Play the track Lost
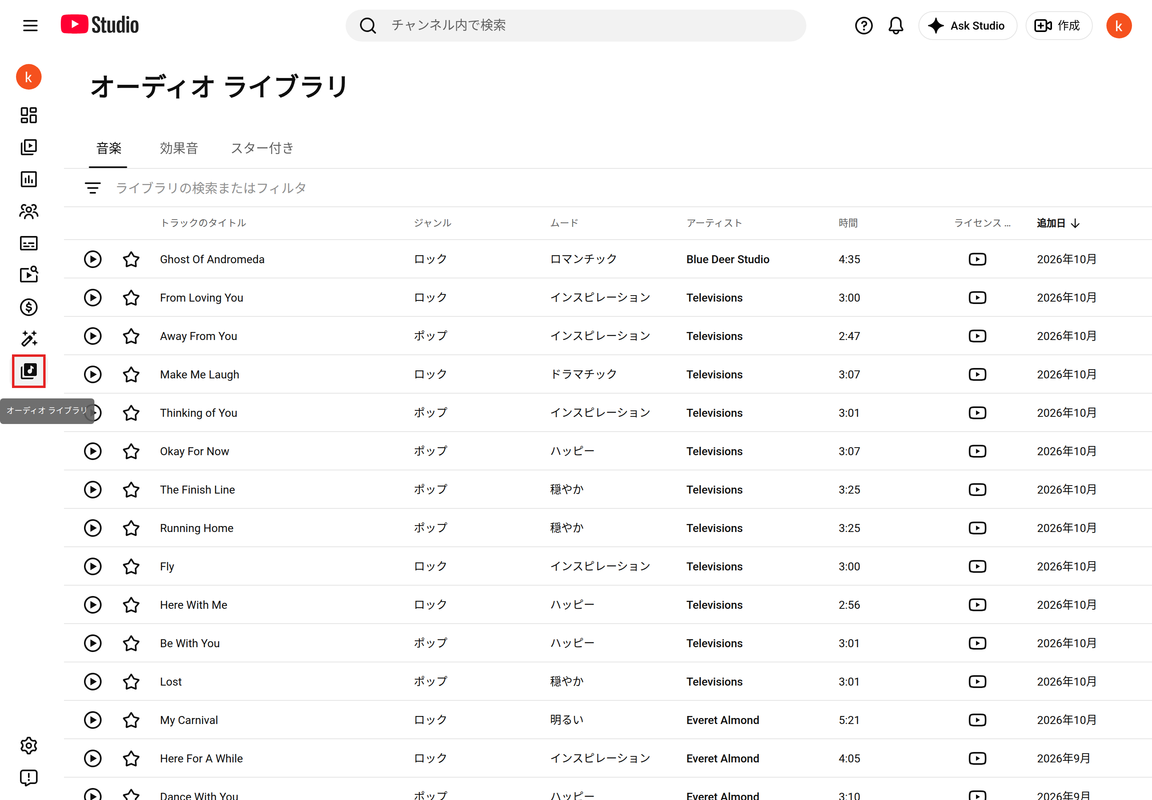Image resolution: width=1152 pixels, height=800 pixels. click(x=92, y=682)
